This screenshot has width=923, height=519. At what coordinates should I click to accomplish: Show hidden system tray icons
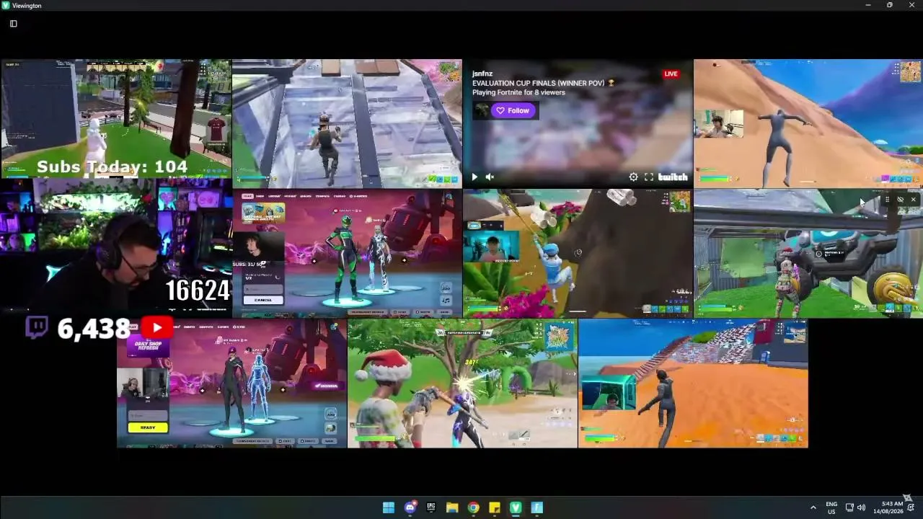coord(813,507)
